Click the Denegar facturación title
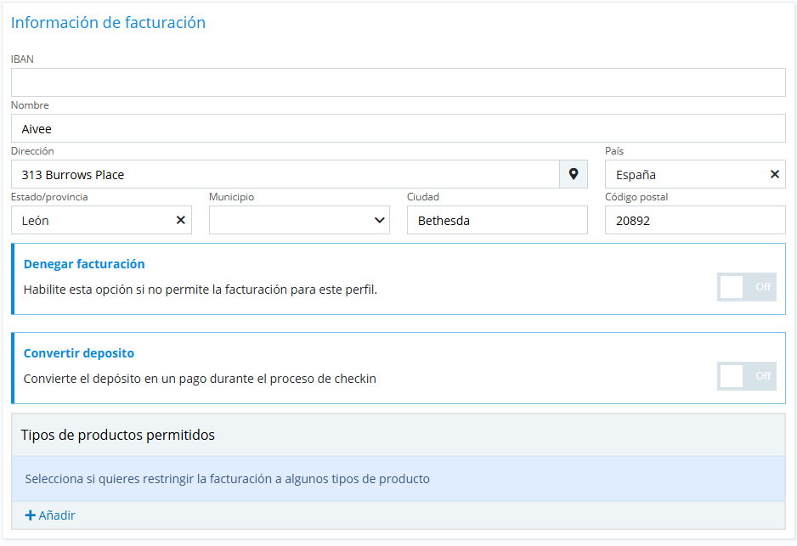Viewport: 797px width, 546px height. click(84, 264)
